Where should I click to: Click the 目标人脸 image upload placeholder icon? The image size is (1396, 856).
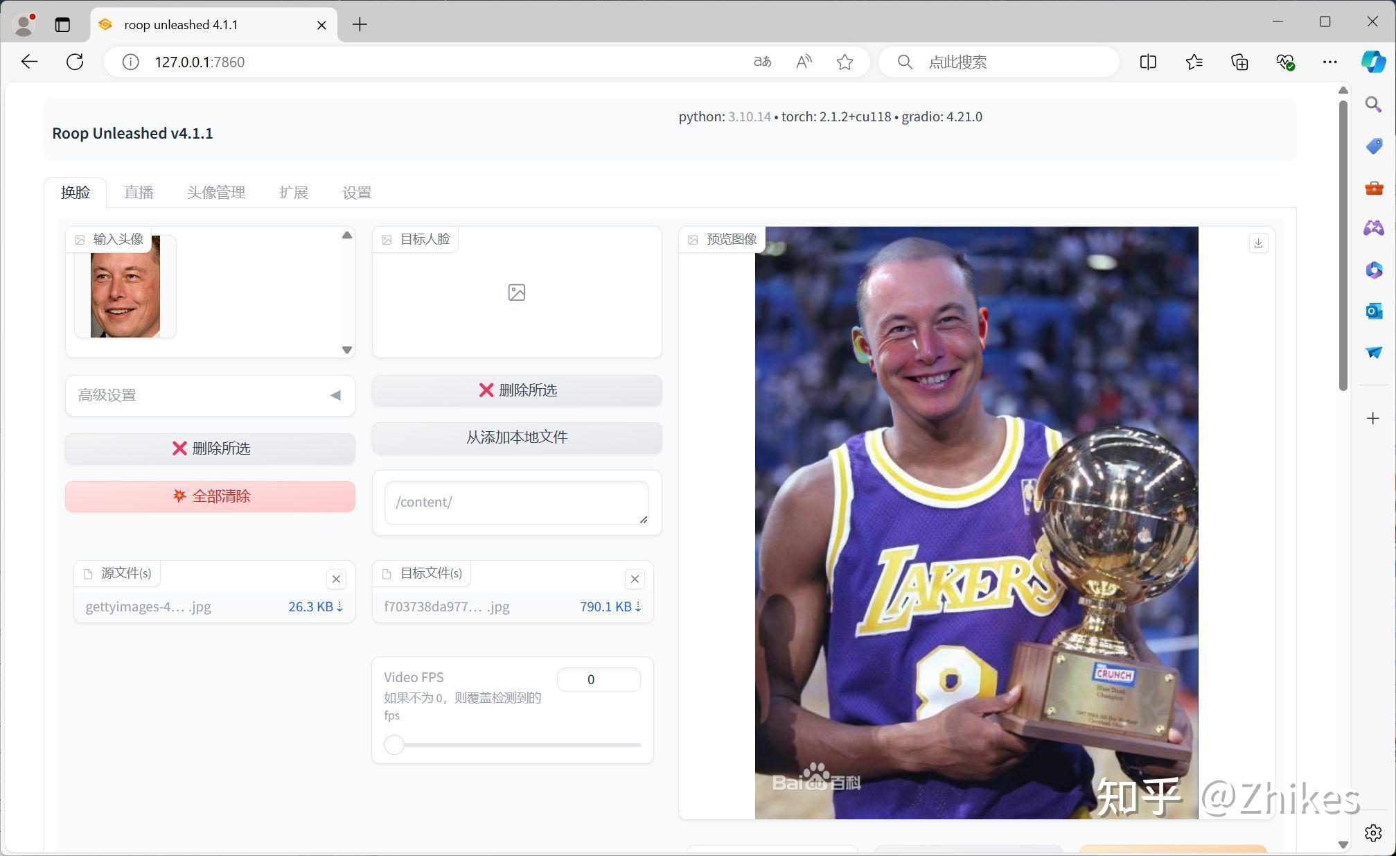pyautogui.click(x=516, y=292)
